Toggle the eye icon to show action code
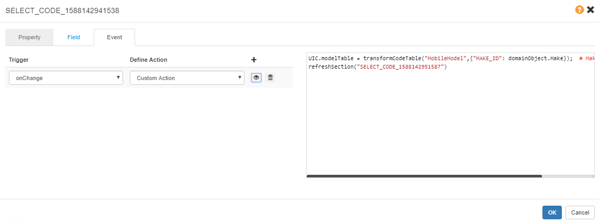599x224 pixels. pos(256,77)
